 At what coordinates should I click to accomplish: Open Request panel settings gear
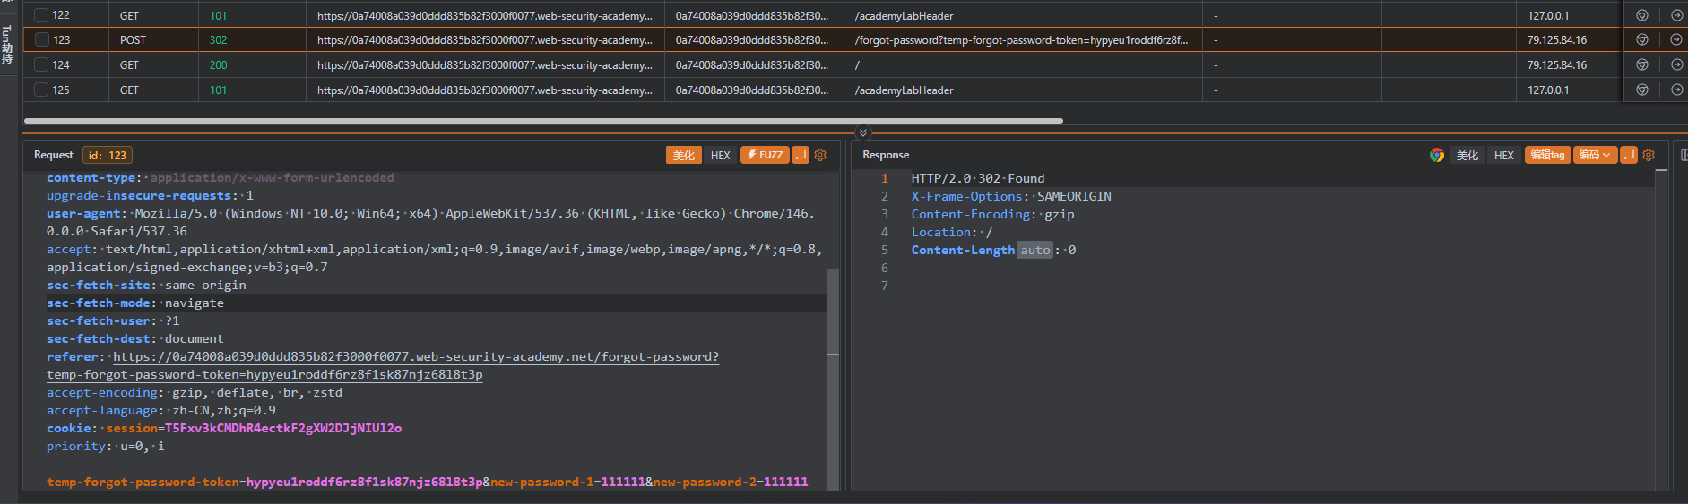tap(820, 155)
